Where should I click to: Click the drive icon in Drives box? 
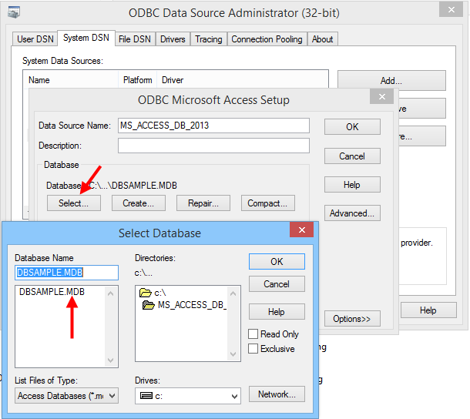(146, 396)
